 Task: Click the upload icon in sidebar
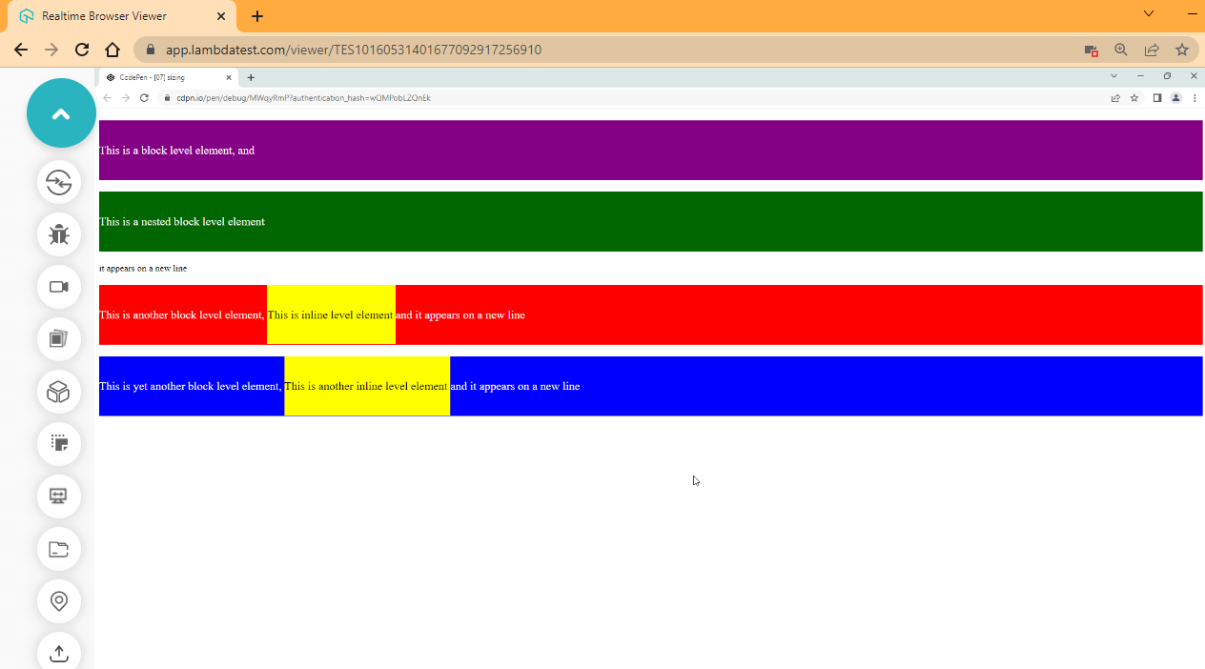pos(59,652)
